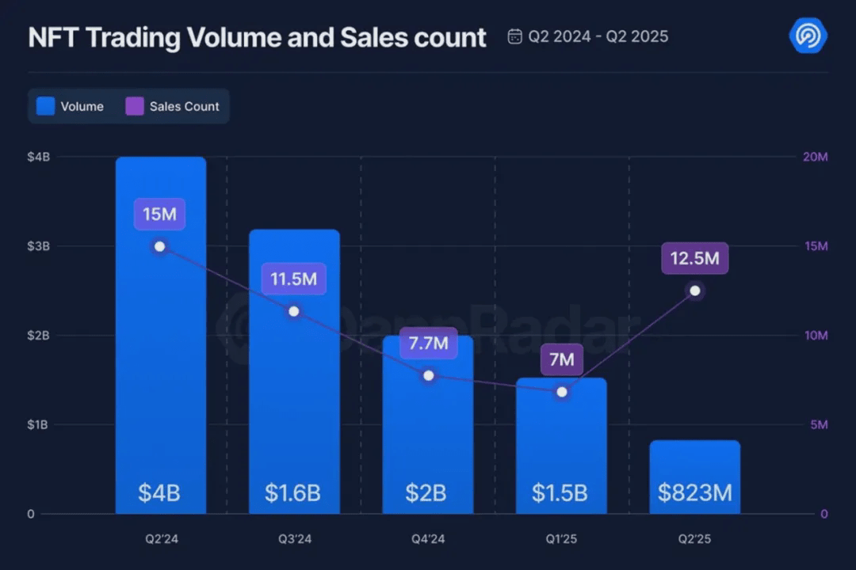
Task: Click the 7M sales count data point
Action: click(561, 392)
